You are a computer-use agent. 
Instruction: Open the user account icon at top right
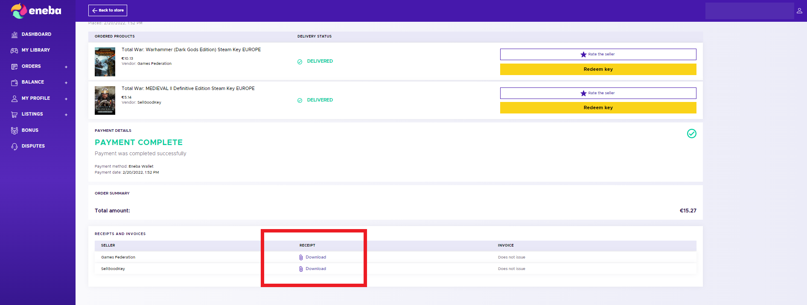pyautogui.click(x=799, y=11)
